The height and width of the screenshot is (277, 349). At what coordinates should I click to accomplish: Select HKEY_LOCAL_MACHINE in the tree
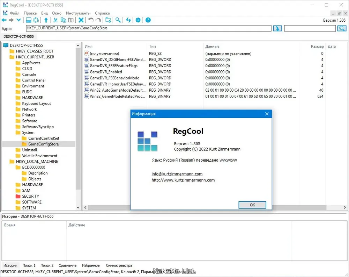37,162
